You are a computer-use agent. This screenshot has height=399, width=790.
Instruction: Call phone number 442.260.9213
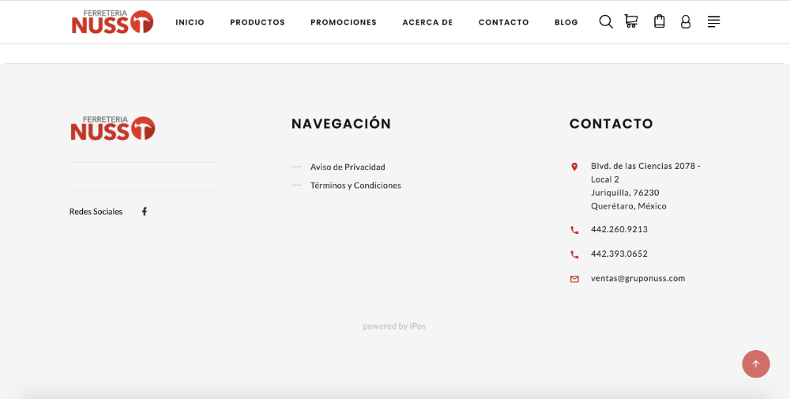pyautogui.click(x=619, y=229)
